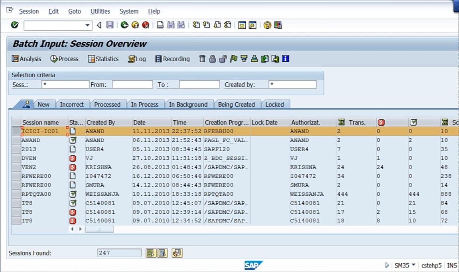This screenshot has height=272, width=459.
Task: Toggle row selector for RFWERE00 by I047472
Action: click(16, 176)
